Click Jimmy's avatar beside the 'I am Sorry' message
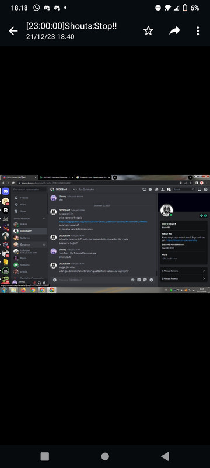The width and height of the screenshot is (210, 468). tap(54, 252)
